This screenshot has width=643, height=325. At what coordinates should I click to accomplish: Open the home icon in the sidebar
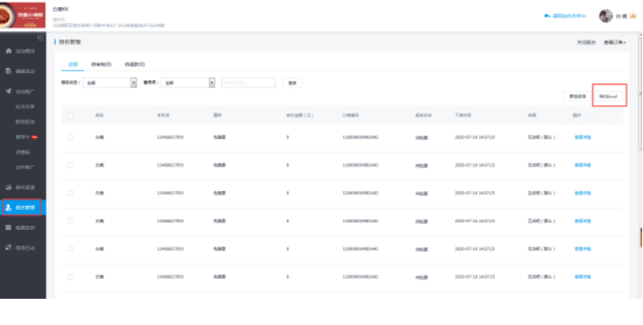point(8,51)
